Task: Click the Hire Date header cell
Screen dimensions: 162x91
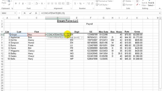Action: (x=104, y=32)
